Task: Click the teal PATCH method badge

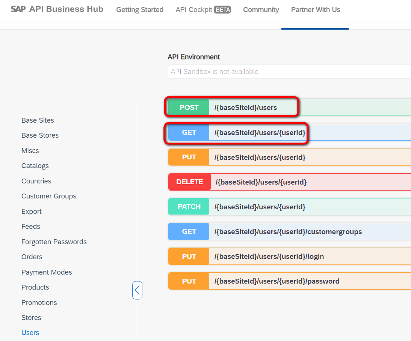Action: pos(189,207)
